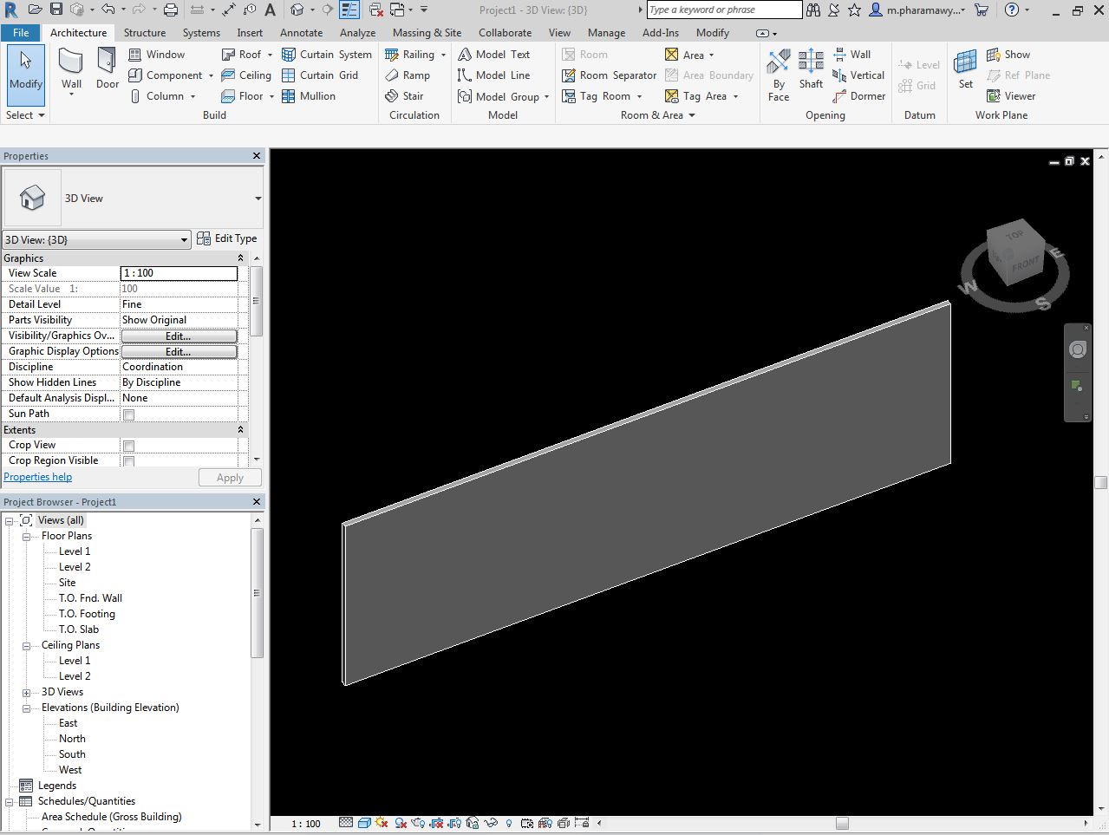Enable the Sun Path checkbox
This screenshot has width=1109, height=835.
128,414
